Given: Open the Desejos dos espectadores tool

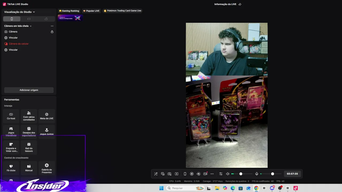Looking at the screenshot, I should 29,131.
